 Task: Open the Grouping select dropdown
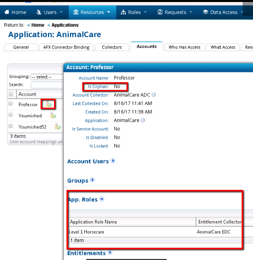point(47,77)
